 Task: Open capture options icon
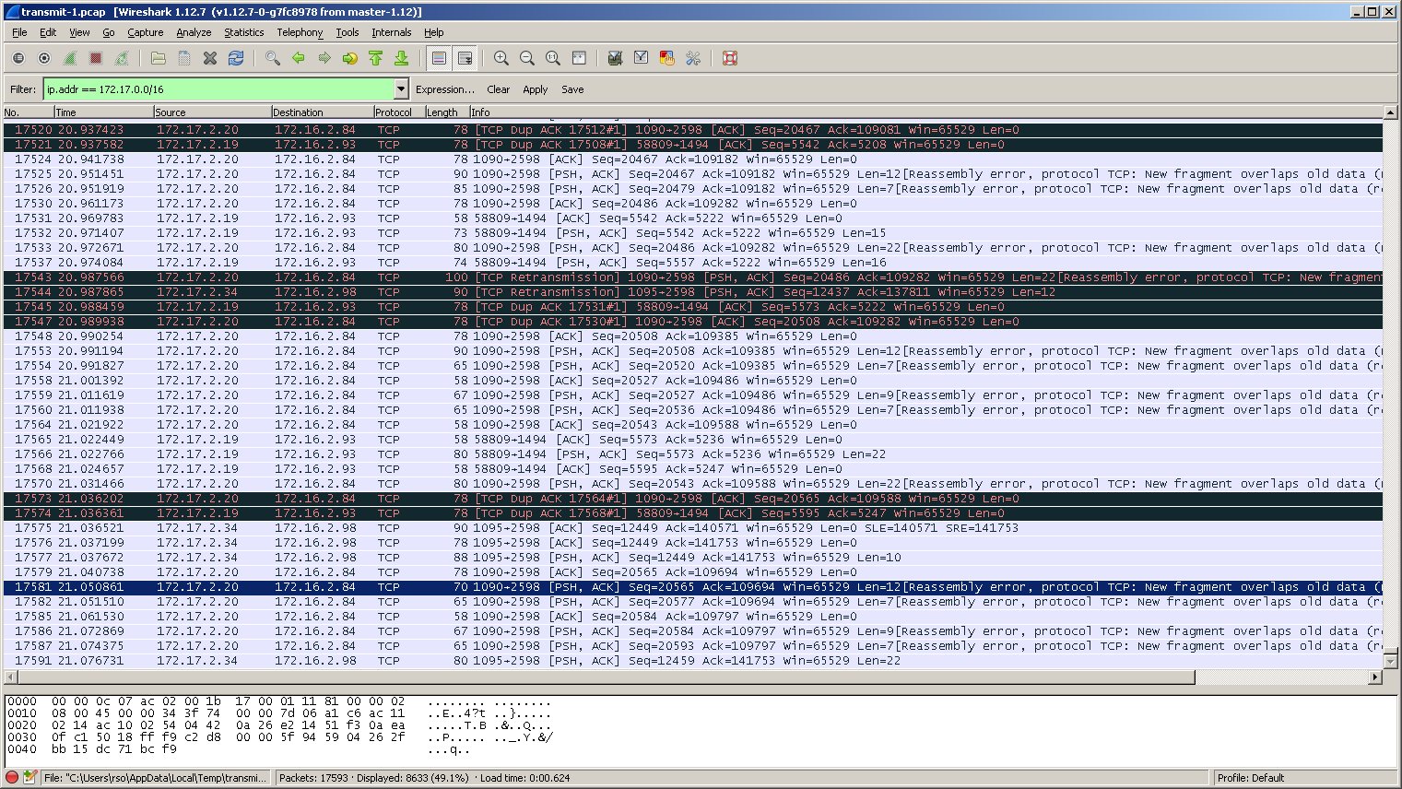pyautogui.click(x=44, y=58)
